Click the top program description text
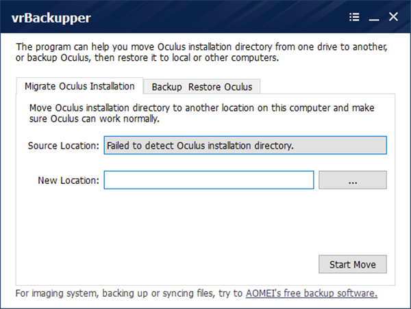 pyautogui.click(x=202, y=52)
